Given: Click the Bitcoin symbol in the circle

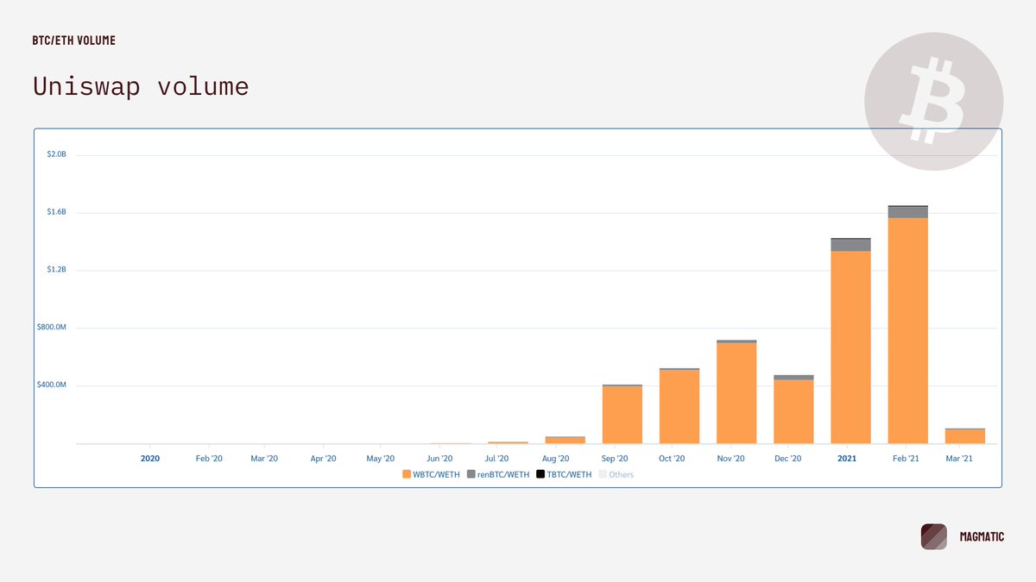Looking at the screenshot, I should 933,101.
